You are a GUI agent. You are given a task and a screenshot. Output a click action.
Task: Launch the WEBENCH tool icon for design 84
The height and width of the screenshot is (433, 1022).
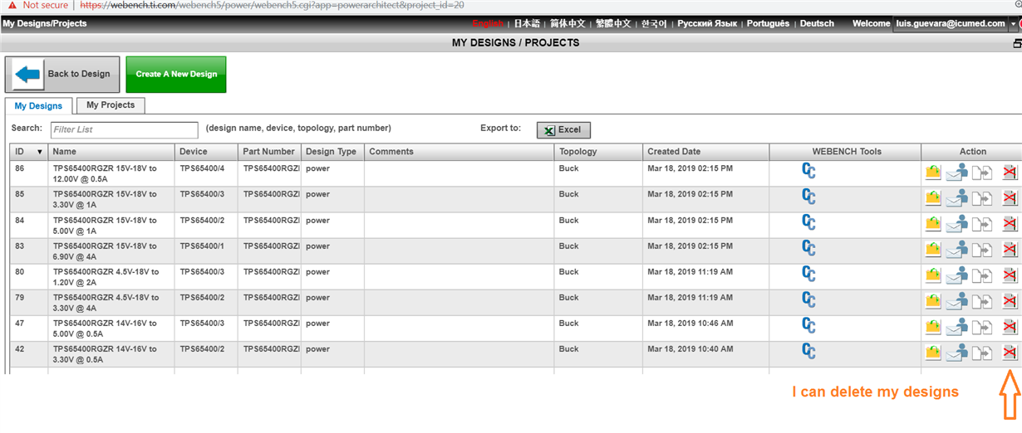(x=808, y=222)
